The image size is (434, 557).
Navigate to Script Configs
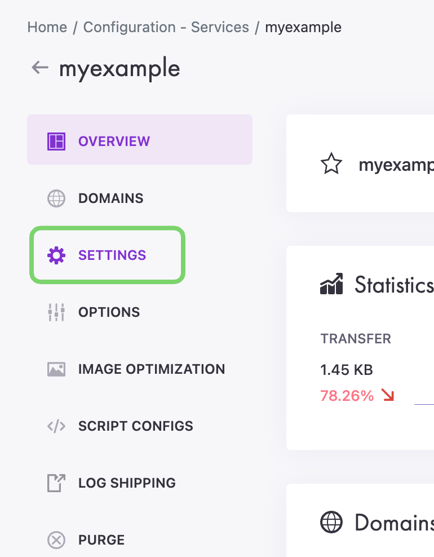coord(135,426)
